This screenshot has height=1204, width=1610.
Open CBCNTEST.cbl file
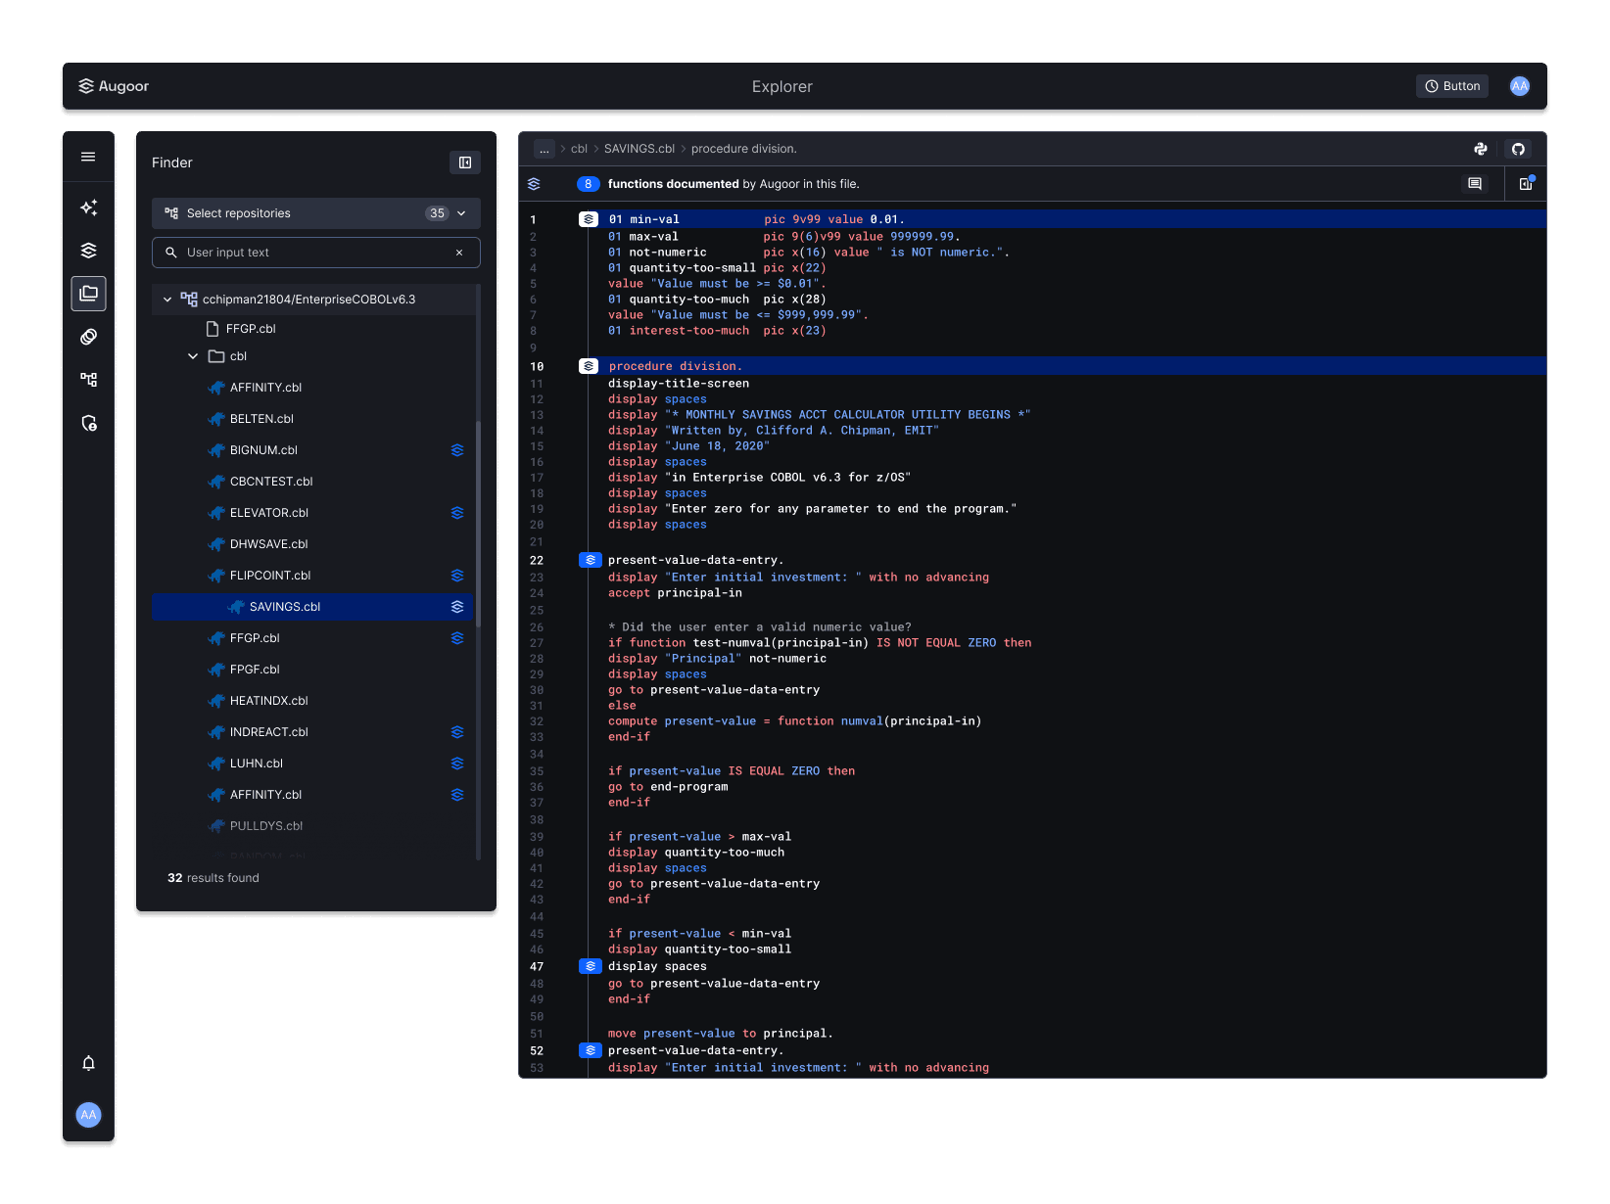271,482
